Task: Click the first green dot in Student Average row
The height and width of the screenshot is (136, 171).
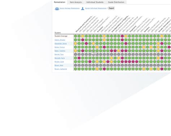Action: [x=75, y=36]
